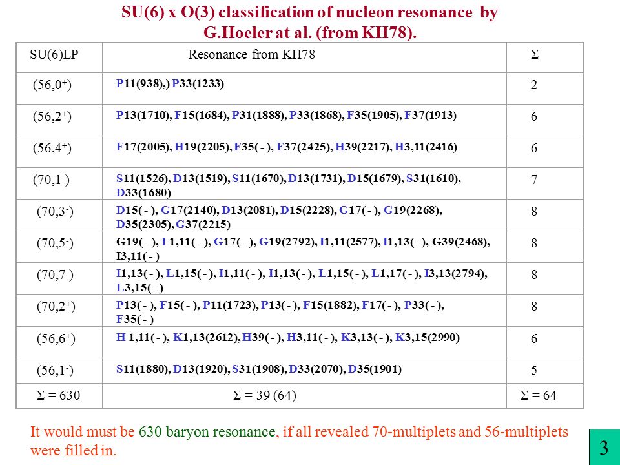Select the (70,1-) row label

tap(51, 180)
